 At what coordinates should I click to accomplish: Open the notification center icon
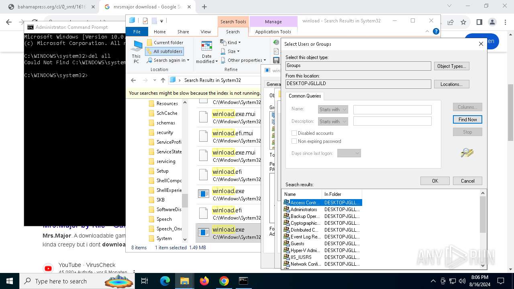point(501,281)
